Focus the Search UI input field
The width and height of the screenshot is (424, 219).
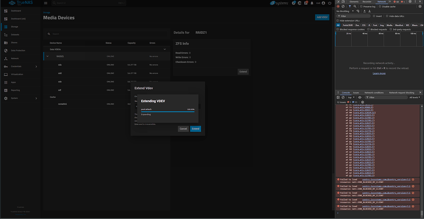click(x=89, y=3)
